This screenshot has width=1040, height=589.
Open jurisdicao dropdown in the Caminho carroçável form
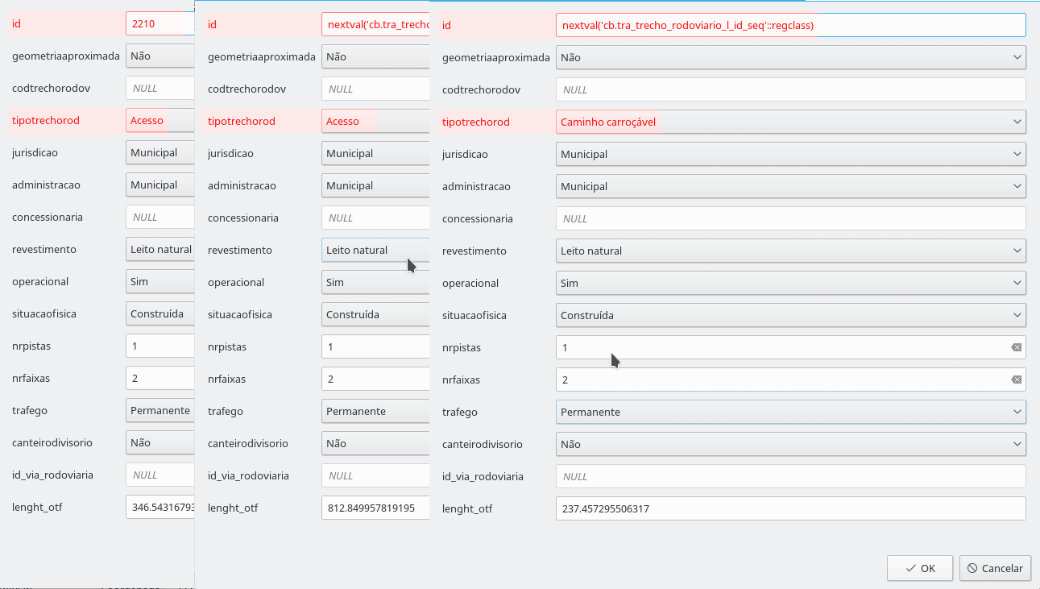(791, 154)
